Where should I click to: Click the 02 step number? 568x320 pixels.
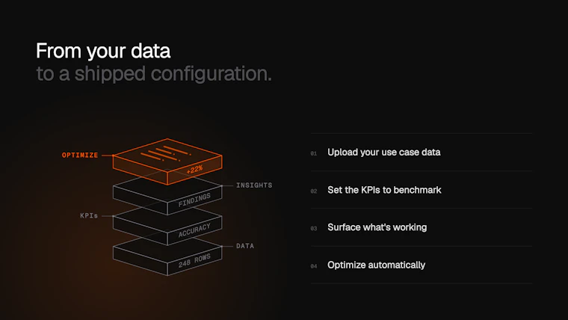[314, 191]
